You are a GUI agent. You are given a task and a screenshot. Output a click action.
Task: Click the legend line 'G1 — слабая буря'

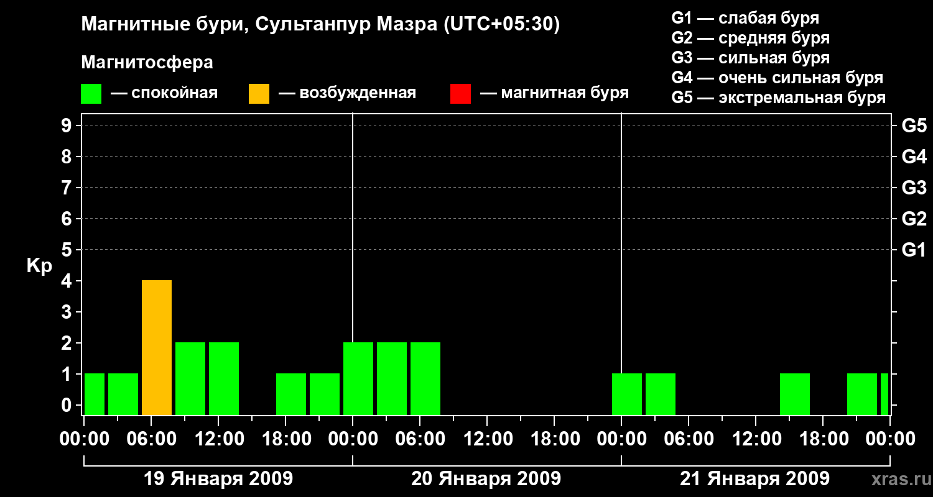tap(745, 18)
